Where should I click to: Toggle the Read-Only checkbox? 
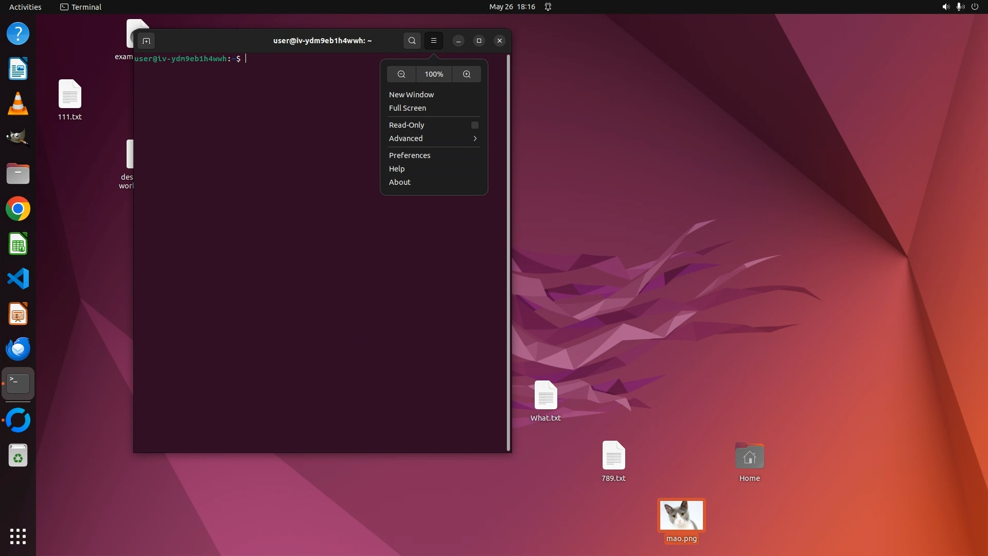pos(475,125)
